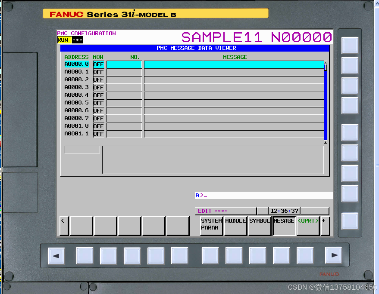Select address row A0000.6
This screenshot has height=294, width=379.
pos(76,110)
